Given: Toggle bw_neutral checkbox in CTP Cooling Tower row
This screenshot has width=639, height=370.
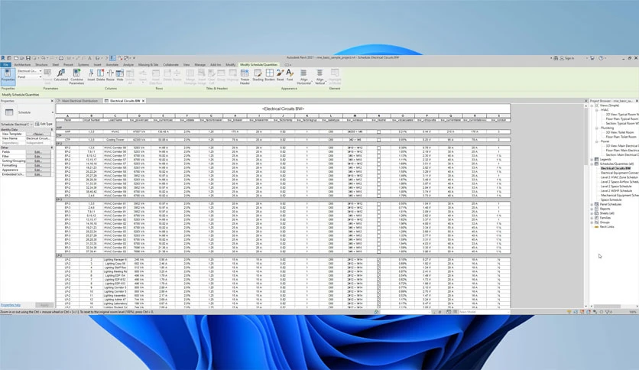Looking at the screenshot, I should point(378,140).
